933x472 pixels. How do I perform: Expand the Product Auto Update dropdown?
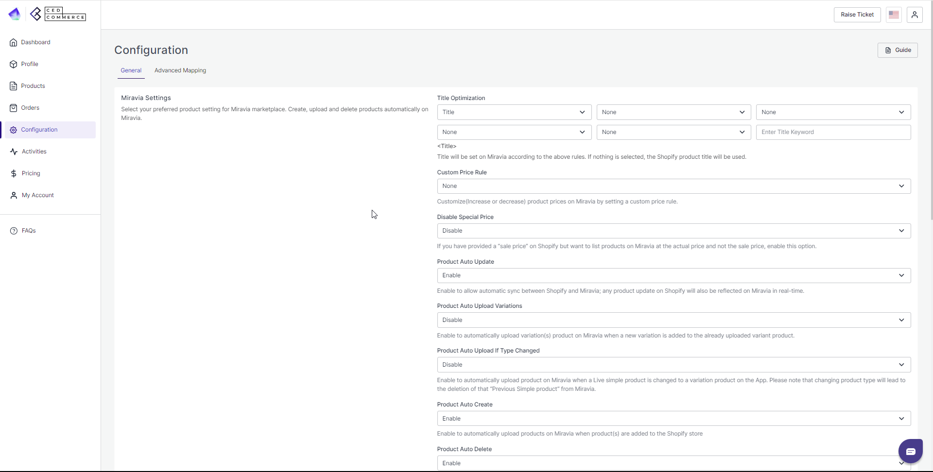[674, 275]
